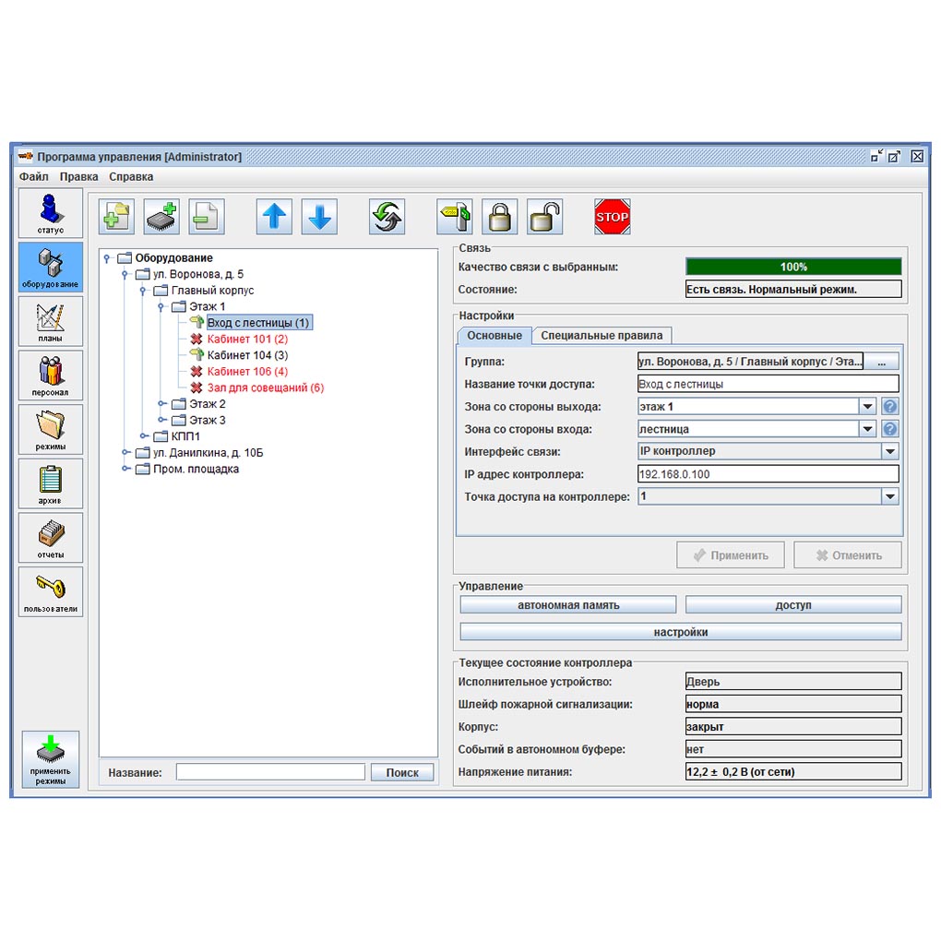Click the red STOP icon in toolbar
Screen dimensions: 941x941
tap(612, 217)
